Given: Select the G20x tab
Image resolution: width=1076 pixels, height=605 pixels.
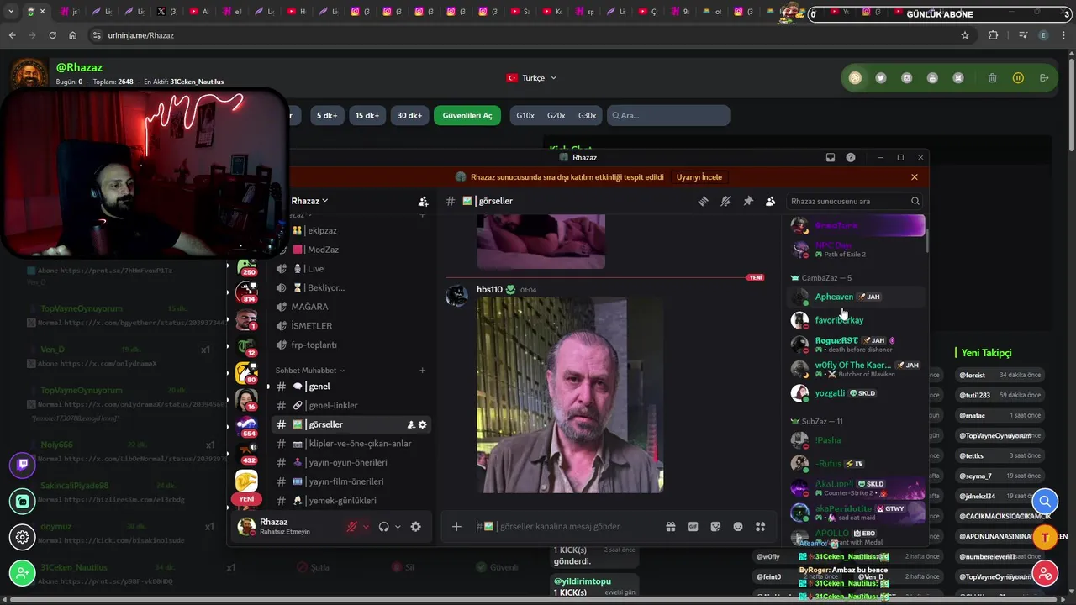Looking at the screenshot, I should 556,115.
